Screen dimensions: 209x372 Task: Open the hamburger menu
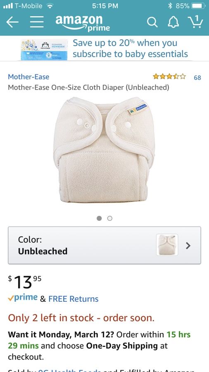[x=37, y=22]
